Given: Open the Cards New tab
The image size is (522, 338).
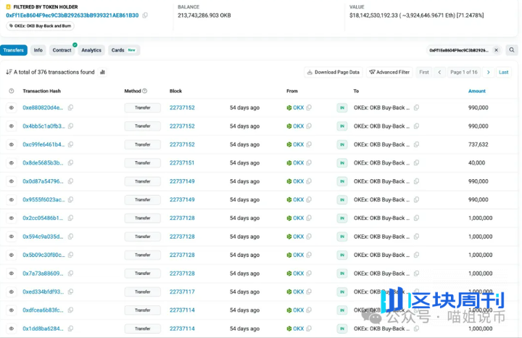Looking at the screenshot, I should [123, 50].
